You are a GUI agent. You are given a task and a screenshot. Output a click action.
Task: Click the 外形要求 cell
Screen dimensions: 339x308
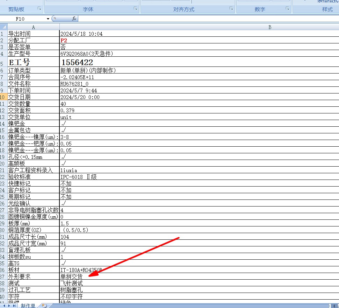click(x=33, y=276)
